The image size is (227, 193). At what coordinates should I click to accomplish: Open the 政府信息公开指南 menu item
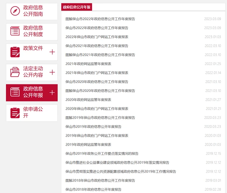tap(33, 11)
